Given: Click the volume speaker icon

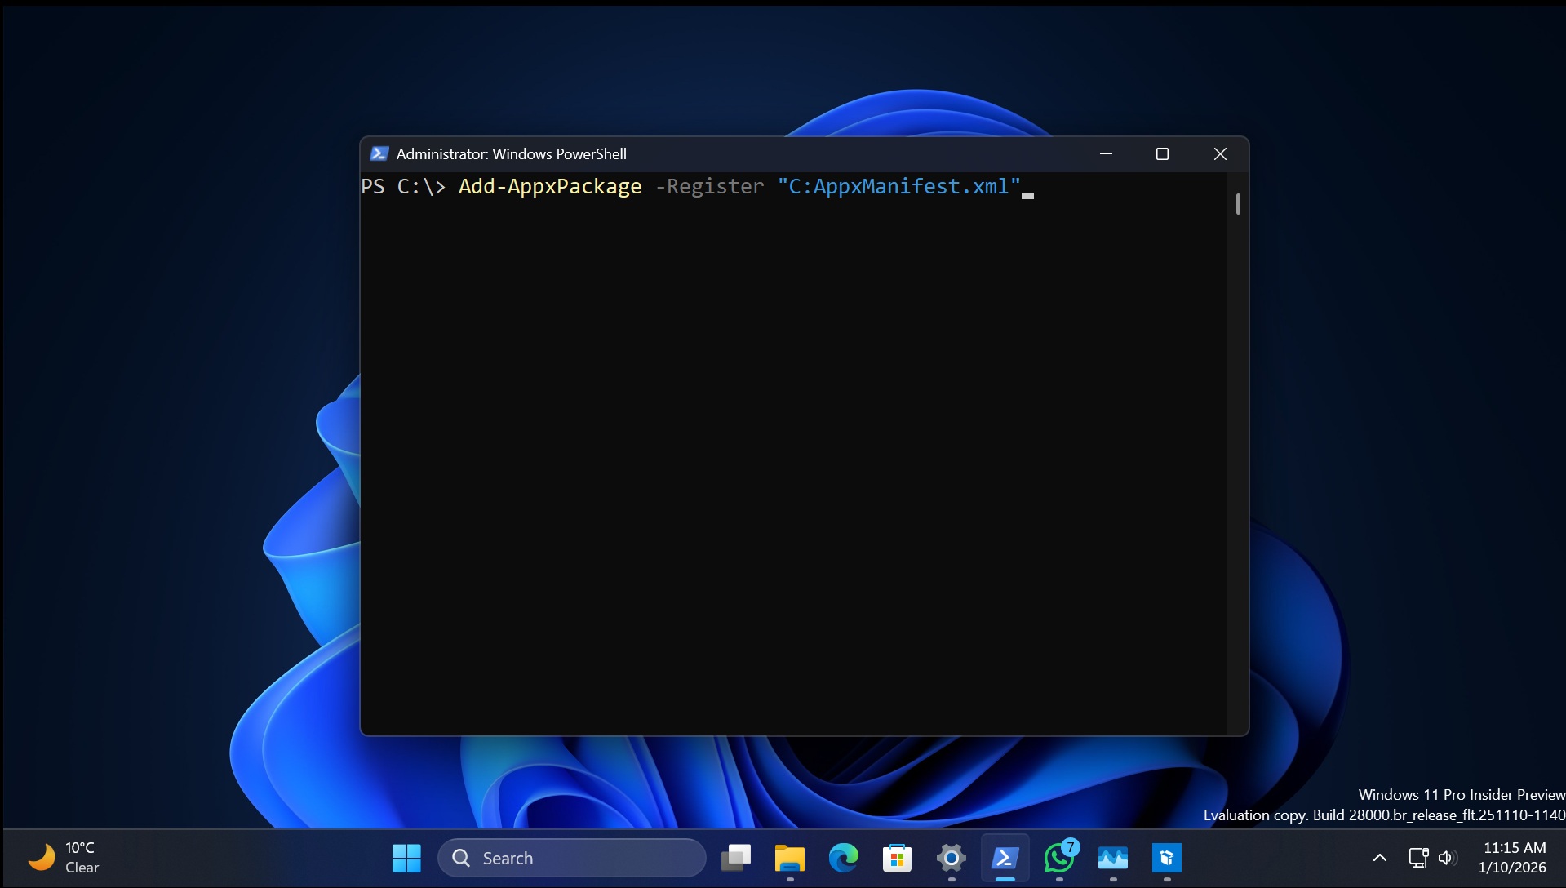Looking at the screenshot, I should click(1447, 858).
